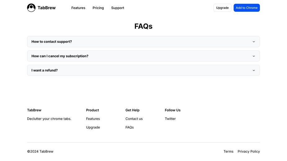Expand the 'I want a refund?' item
The image size is (287, 161).
pyautogui.click(x=143, y=70)
